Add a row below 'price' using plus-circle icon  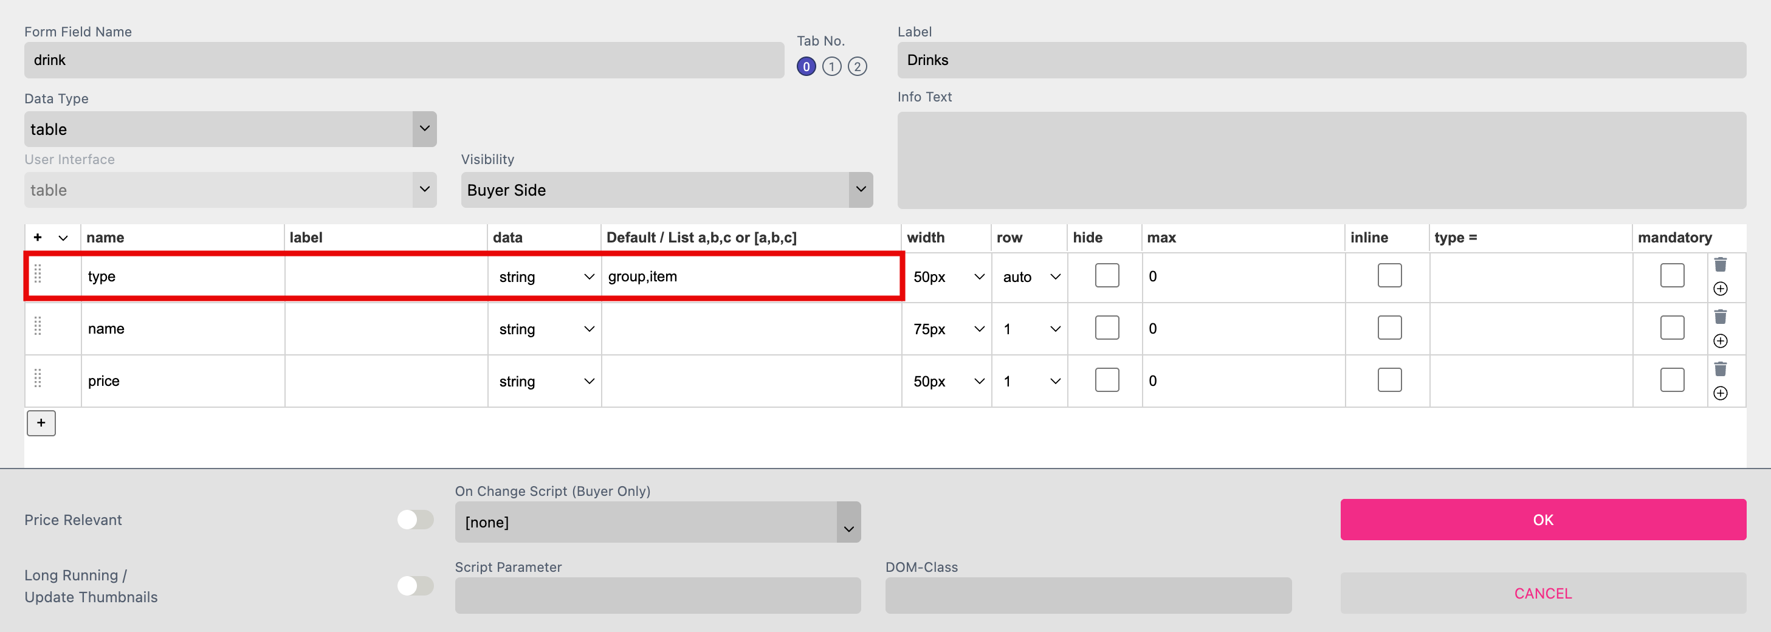1720,393
